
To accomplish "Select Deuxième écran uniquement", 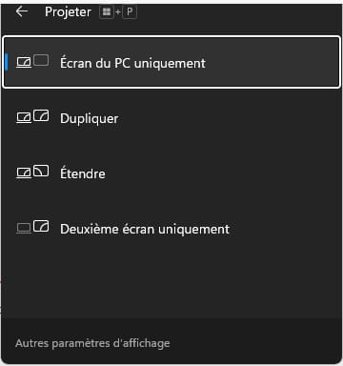I will coord(171,229).
